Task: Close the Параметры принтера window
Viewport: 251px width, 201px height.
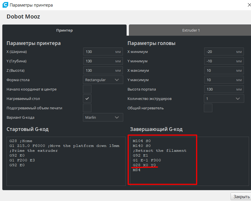Action: pos(249,5)
